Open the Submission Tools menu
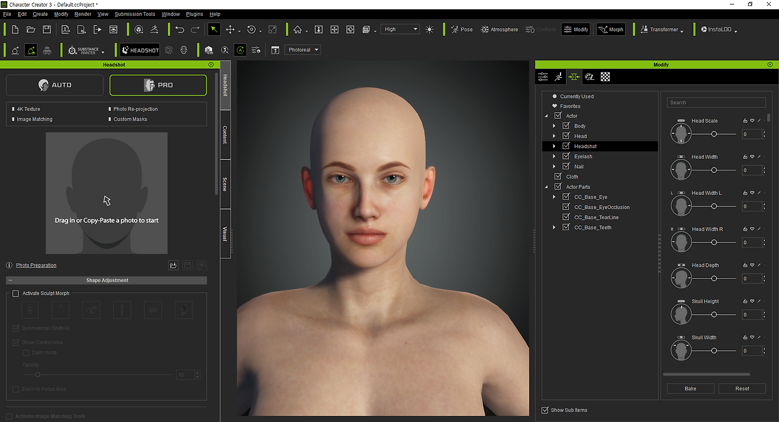 click(135, 14)
